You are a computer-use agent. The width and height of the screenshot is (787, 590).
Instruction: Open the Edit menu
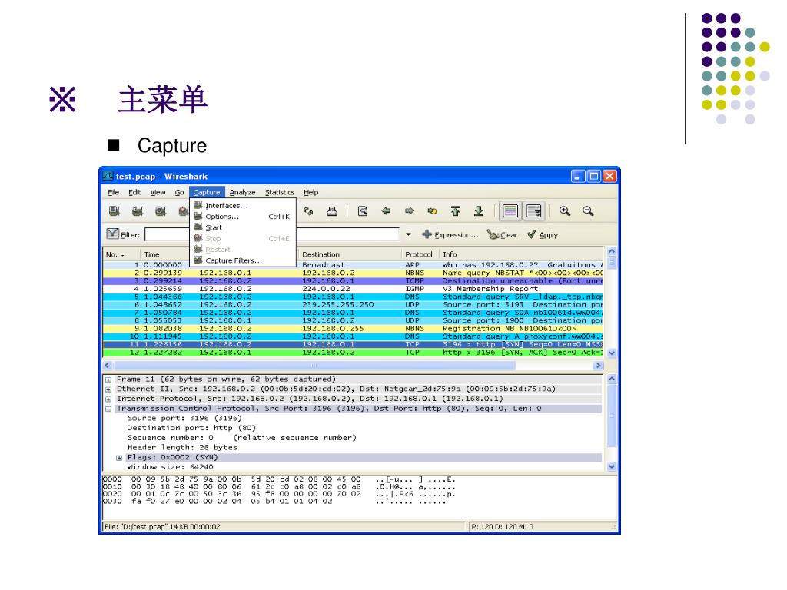[x=134, y=192]
